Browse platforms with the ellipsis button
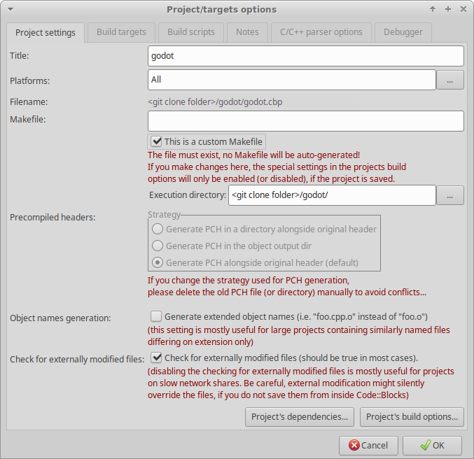 click(450, 80)
